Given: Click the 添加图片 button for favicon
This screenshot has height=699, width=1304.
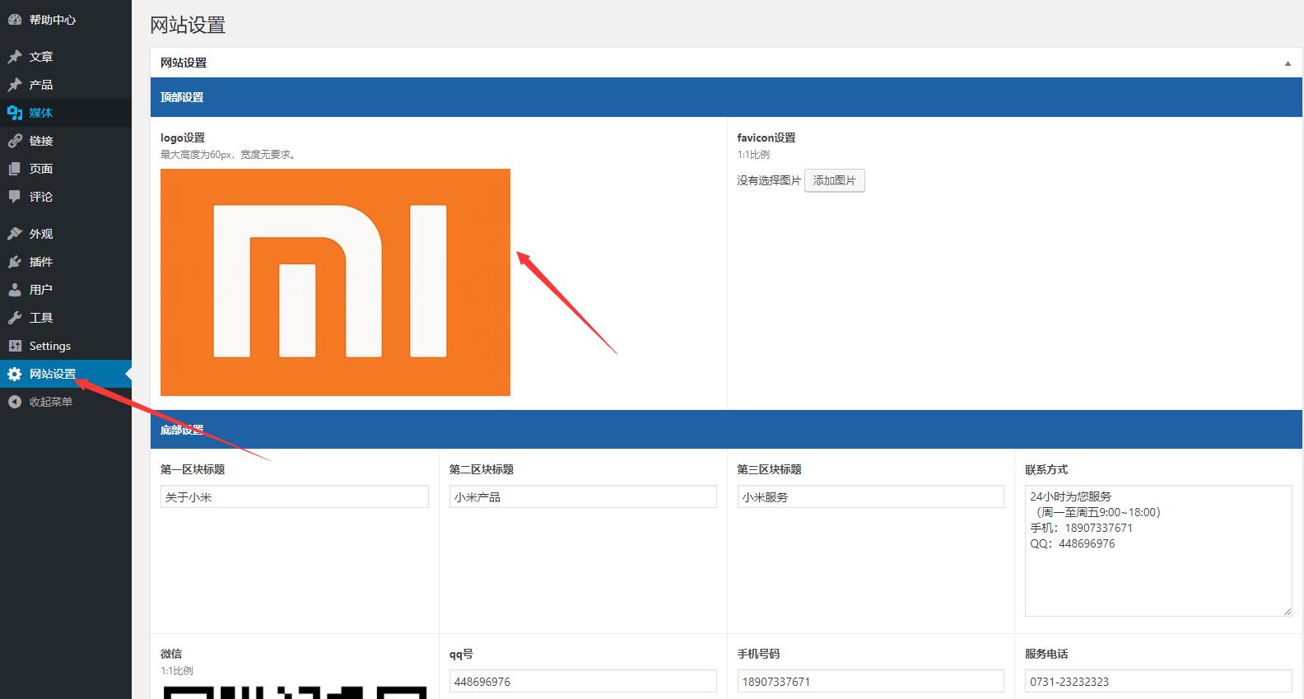Looking at the screenshot, I should (x=834, y=180).
